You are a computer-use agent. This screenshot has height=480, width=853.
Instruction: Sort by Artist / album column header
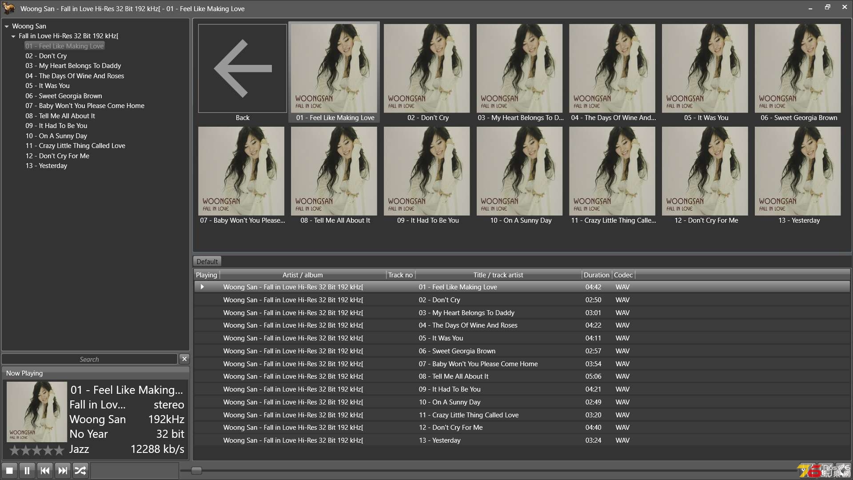click(303, 275)
